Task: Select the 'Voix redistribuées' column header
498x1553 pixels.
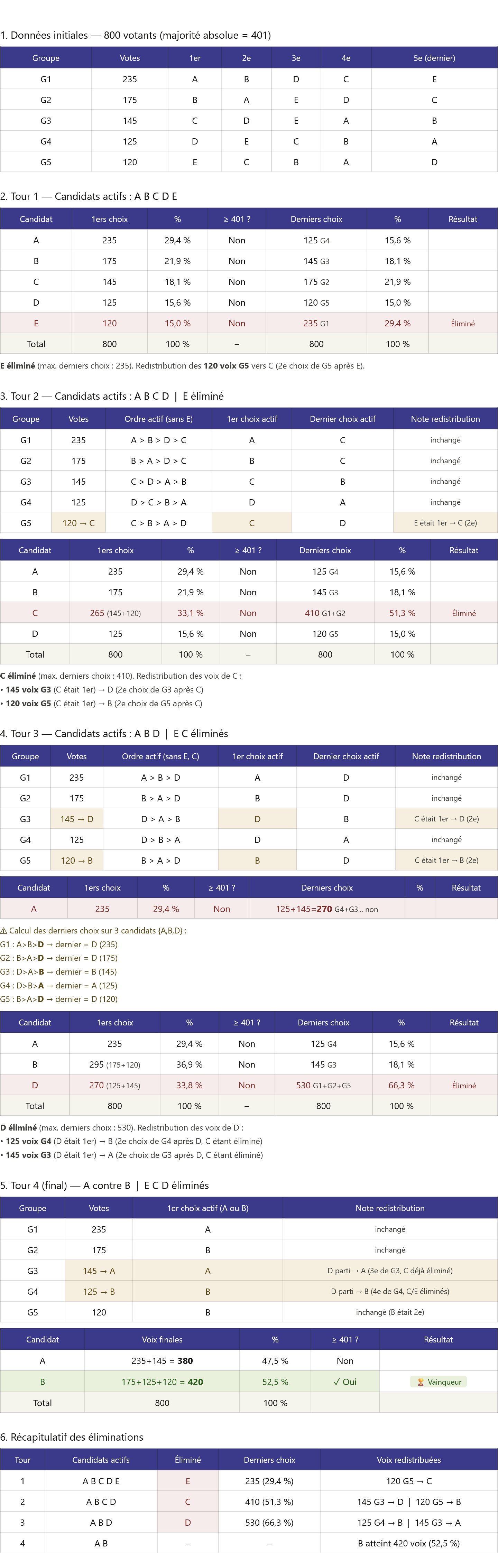Action: pos(409,1460)
